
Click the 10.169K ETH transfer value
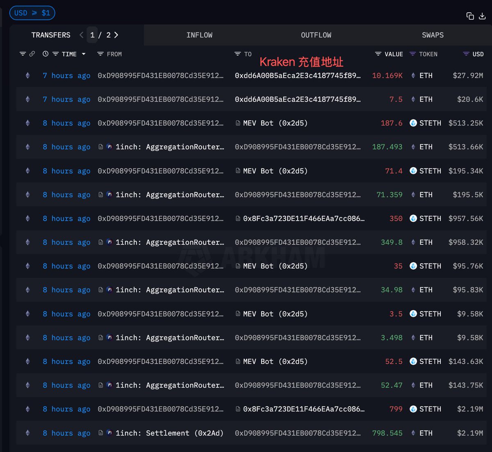pos(387,75)
